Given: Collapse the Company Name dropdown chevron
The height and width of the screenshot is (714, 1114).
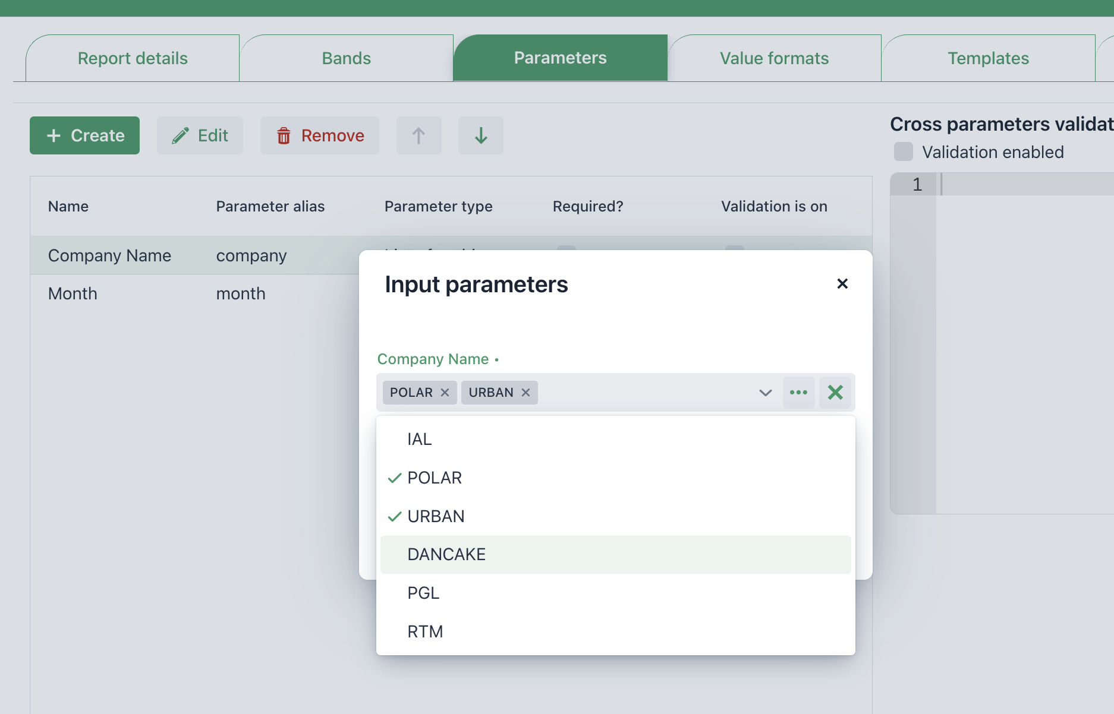Looking at the screenshot, I should click(765, 393).
